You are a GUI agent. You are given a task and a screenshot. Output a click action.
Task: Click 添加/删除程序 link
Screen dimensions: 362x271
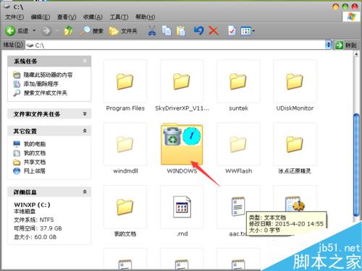(x=41, y=84)
